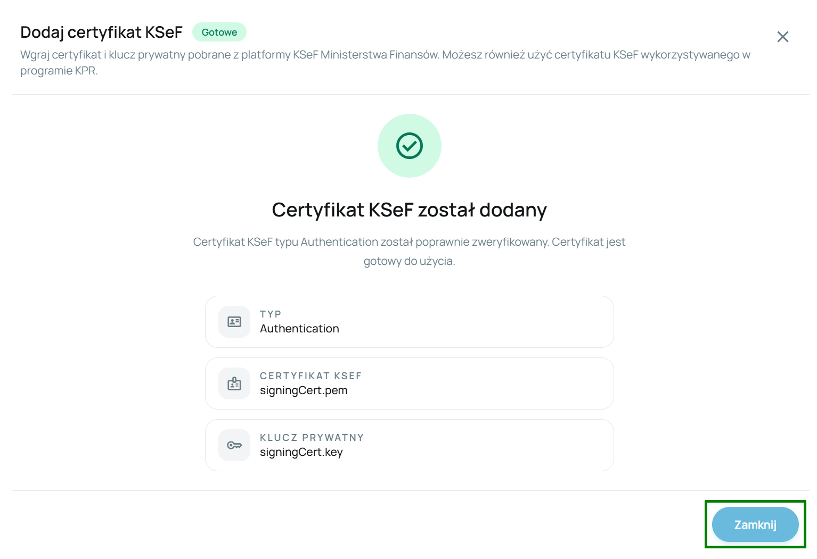
Task: Click the Gotowe status badge
Action: (x=219, y=32)
